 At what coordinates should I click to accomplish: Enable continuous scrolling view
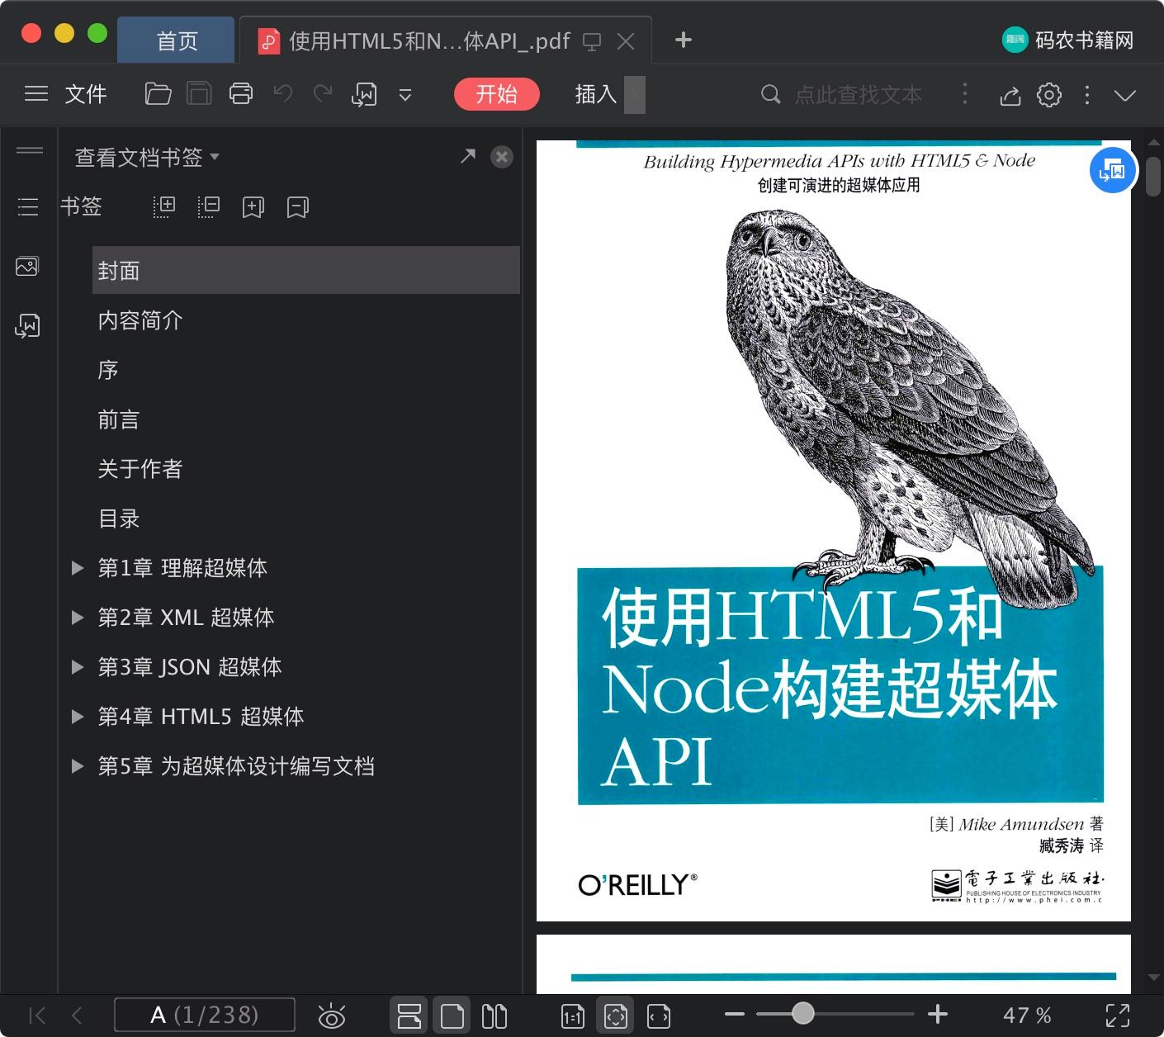409,1016
